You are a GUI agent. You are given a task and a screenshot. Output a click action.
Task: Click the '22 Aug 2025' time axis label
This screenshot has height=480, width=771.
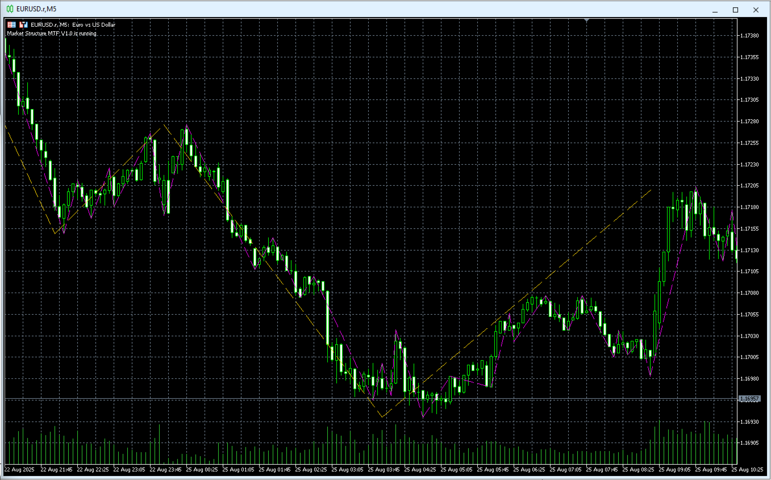pyautogui.click(x=19, y=470)
